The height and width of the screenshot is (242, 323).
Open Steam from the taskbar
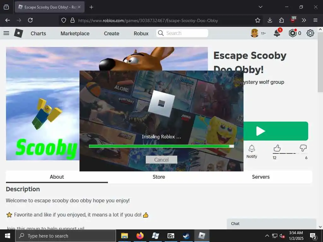(x=186, y=236)
